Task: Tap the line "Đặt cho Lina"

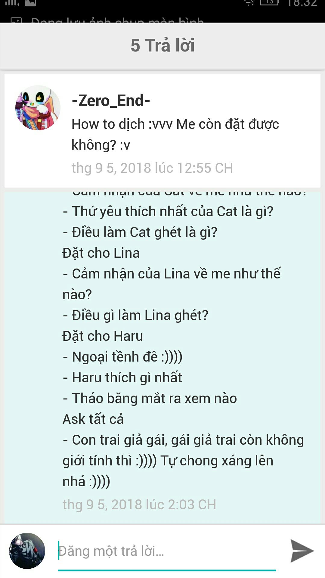Action: [101, 253]
